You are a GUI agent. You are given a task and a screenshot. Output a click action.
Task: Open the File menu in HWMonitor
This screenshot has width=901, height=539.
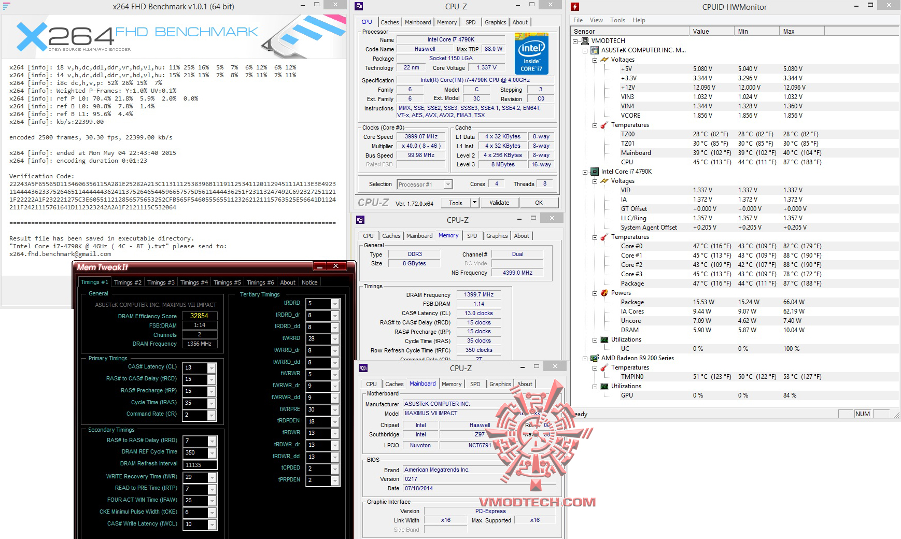[578, 20]
